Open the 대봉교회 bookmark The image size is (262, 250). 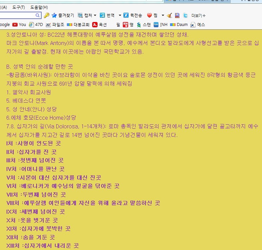(78, 25)
